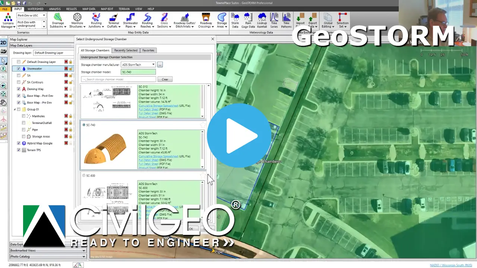Viewport: 477px width, 268px height.
Task: Open Selection Set tool
Action: pyautogui.click(x=342, y=21)
